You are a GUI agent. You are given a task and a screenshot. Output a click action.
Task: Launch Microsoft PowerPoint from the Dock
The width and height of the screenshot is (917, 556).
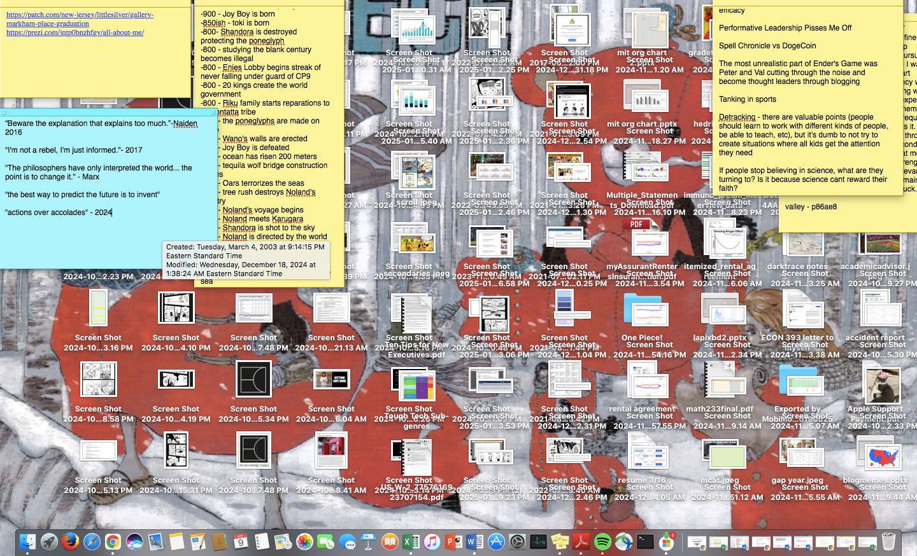pos(454,542)
